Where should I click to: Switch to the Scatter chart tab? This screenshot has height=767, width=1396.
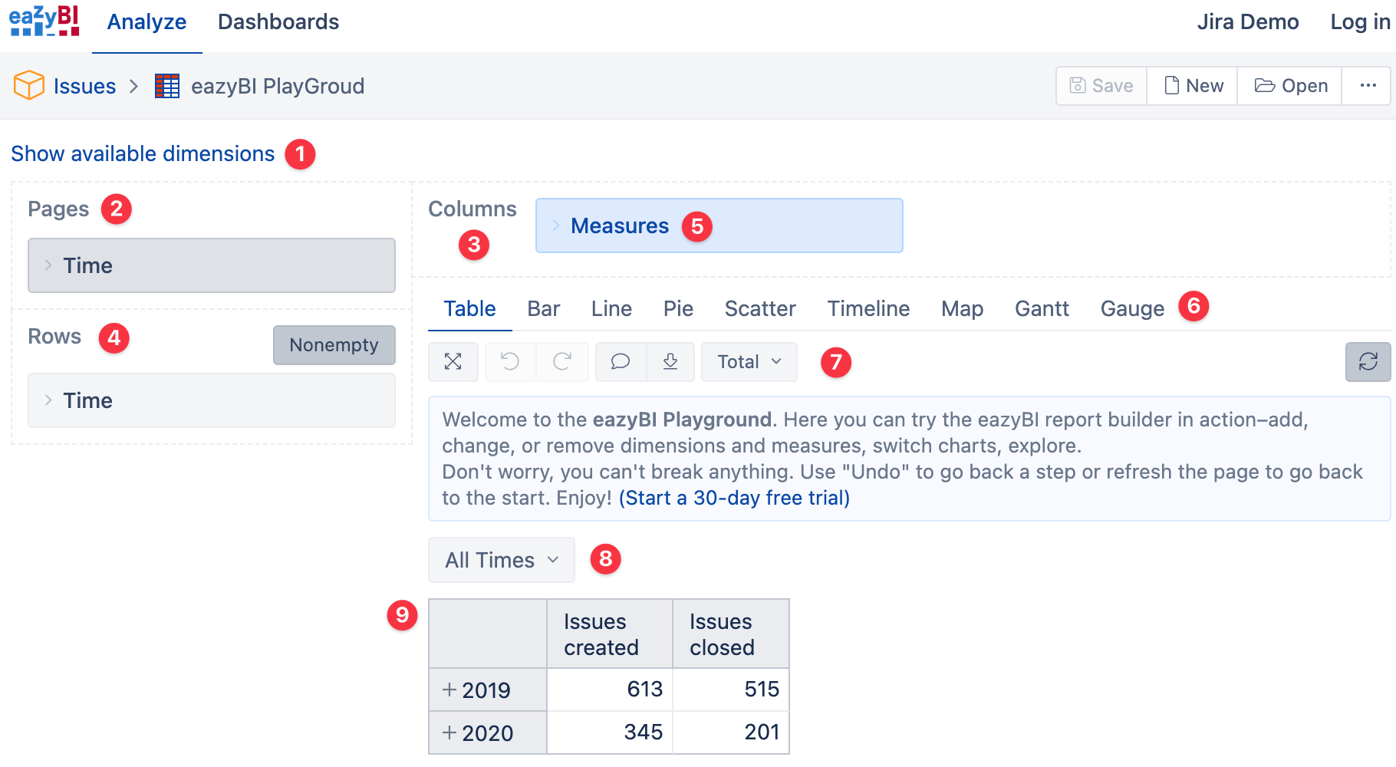click(760, 308)
